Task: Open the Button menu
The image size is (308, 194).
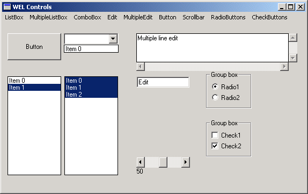Action: pos(167,17)
